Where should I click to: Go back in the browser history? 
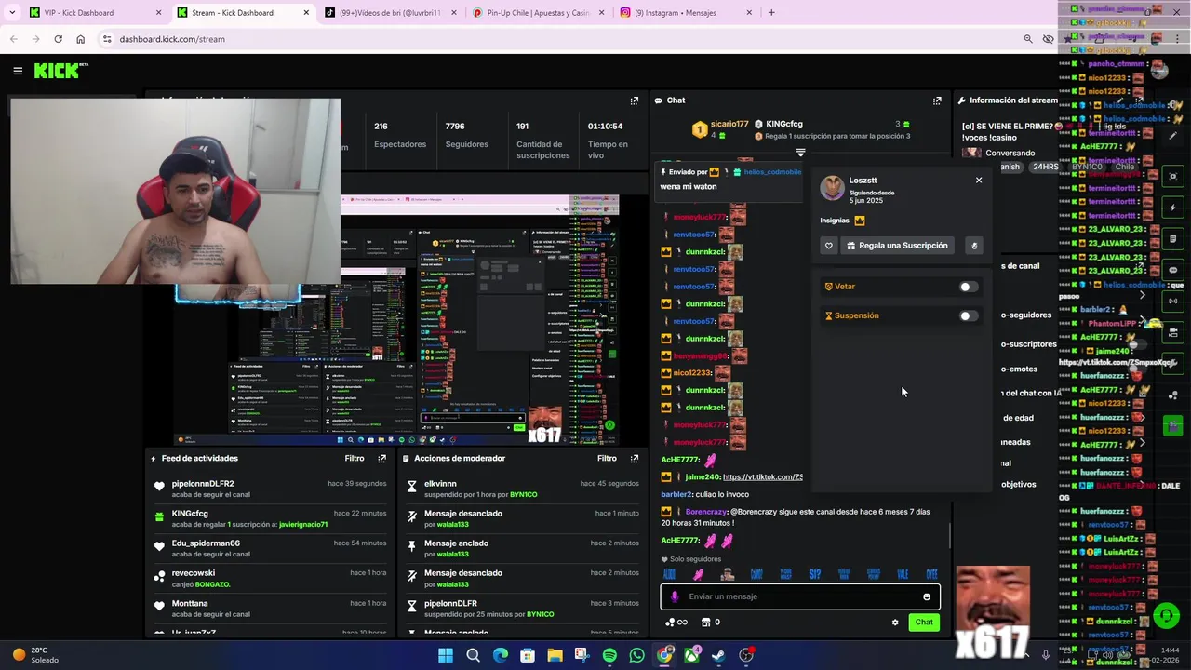(x=13, y=39)
